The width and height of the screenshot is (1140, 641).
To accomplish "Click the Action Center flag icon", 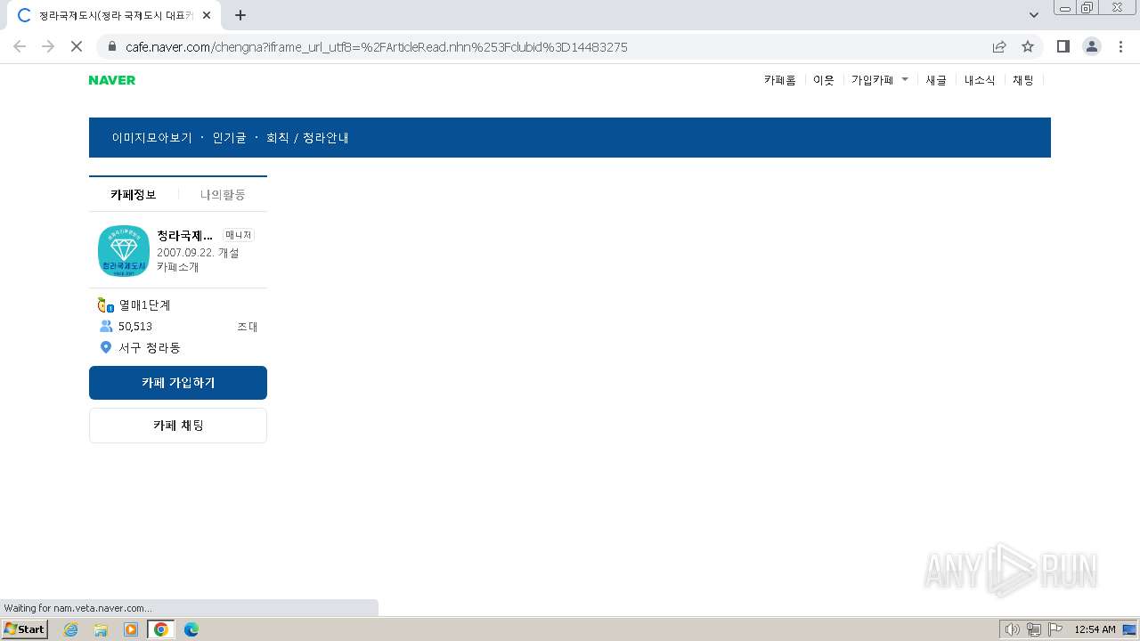I will (x=1055, y=629).
